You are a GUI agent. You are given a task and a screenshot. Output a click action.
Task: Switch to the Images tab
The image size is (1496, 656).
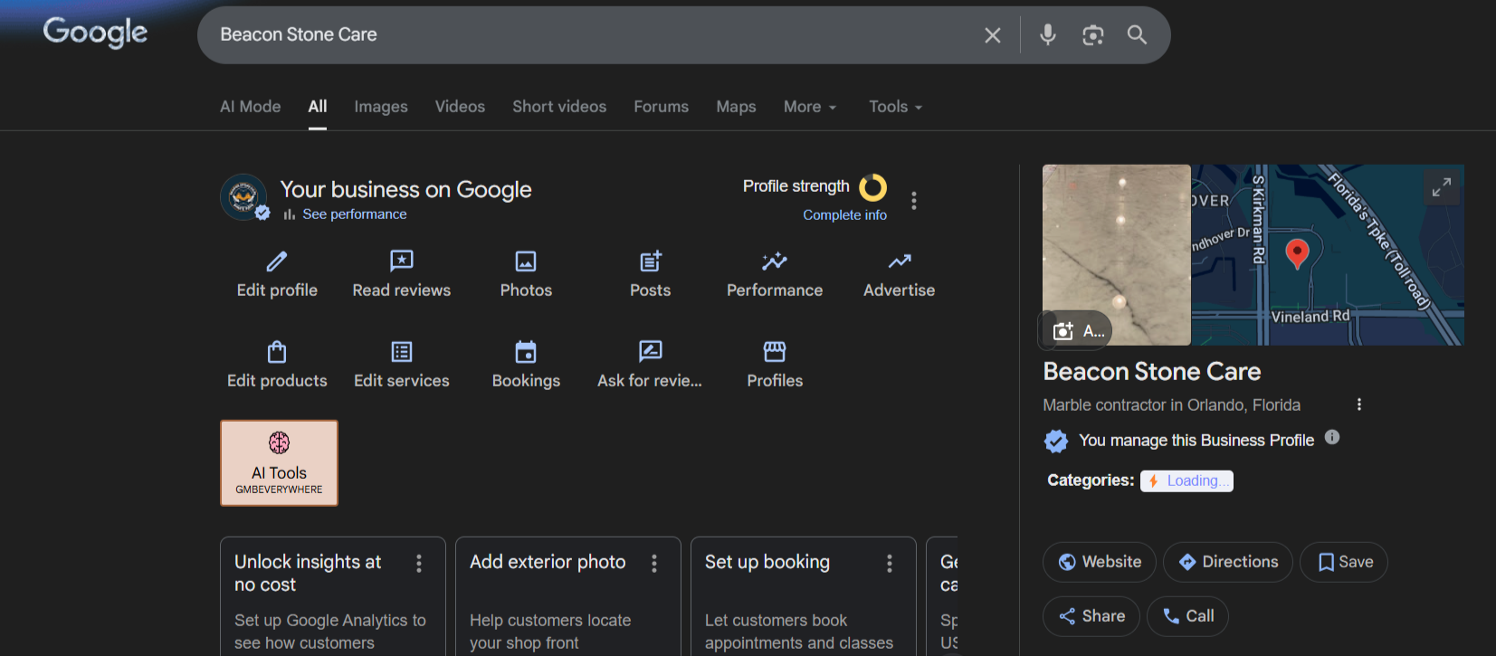point(380,107)
